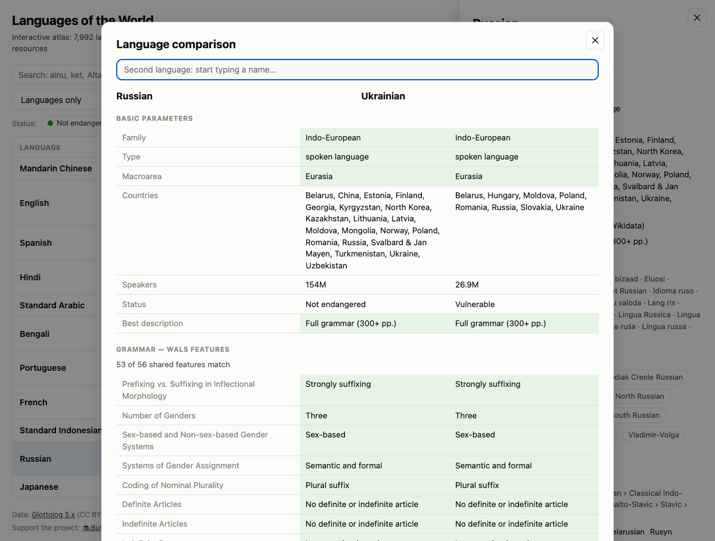Select Mandarin Chinese in the language list
This screenshot has height=541, width=715.
point(57,168)
